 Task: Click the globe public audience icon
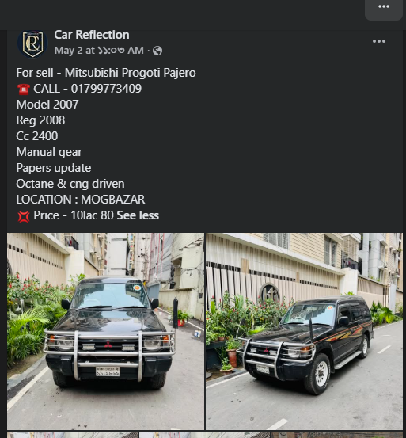click(x=157, y=51)
